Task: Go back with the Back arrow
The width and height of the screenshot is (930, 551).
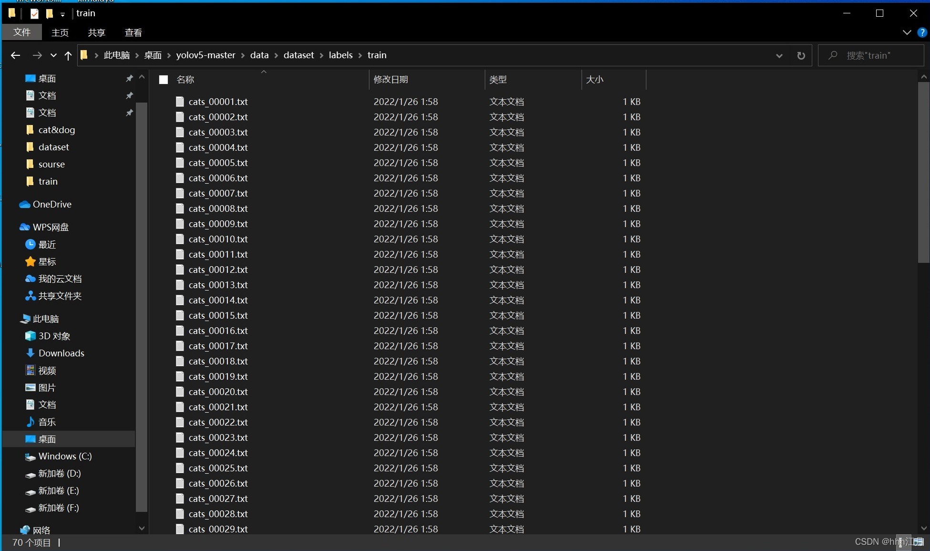Action: point(15,55)
